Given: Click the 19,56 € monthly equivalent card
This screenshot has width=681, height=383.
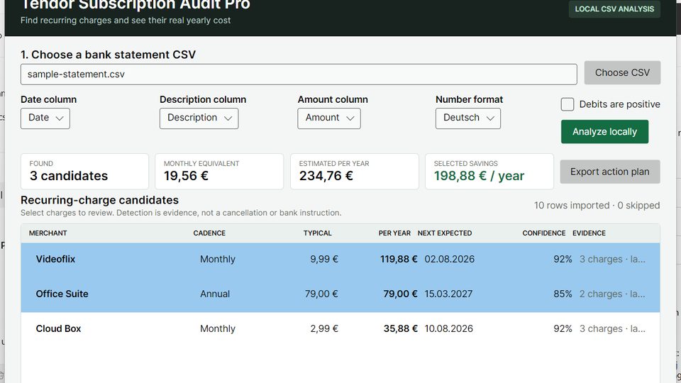Looking at the screenshot, I should (219, 172).
